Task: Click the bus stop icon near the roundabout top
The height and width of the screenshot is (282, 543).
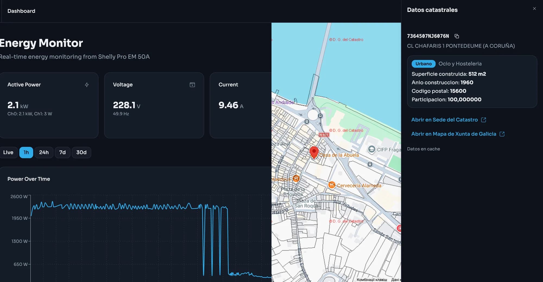Action: click(320, 116)
